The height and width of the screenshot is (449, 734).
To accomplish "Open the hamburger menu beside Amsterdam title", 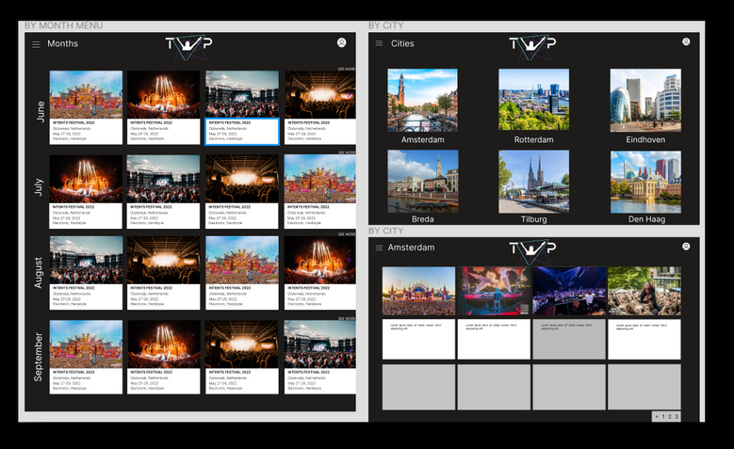I will click(379, 248).
